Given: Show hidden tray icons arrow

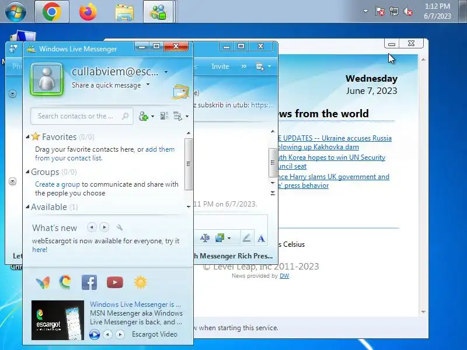Looking at the screenshot, I should point(365,11).
